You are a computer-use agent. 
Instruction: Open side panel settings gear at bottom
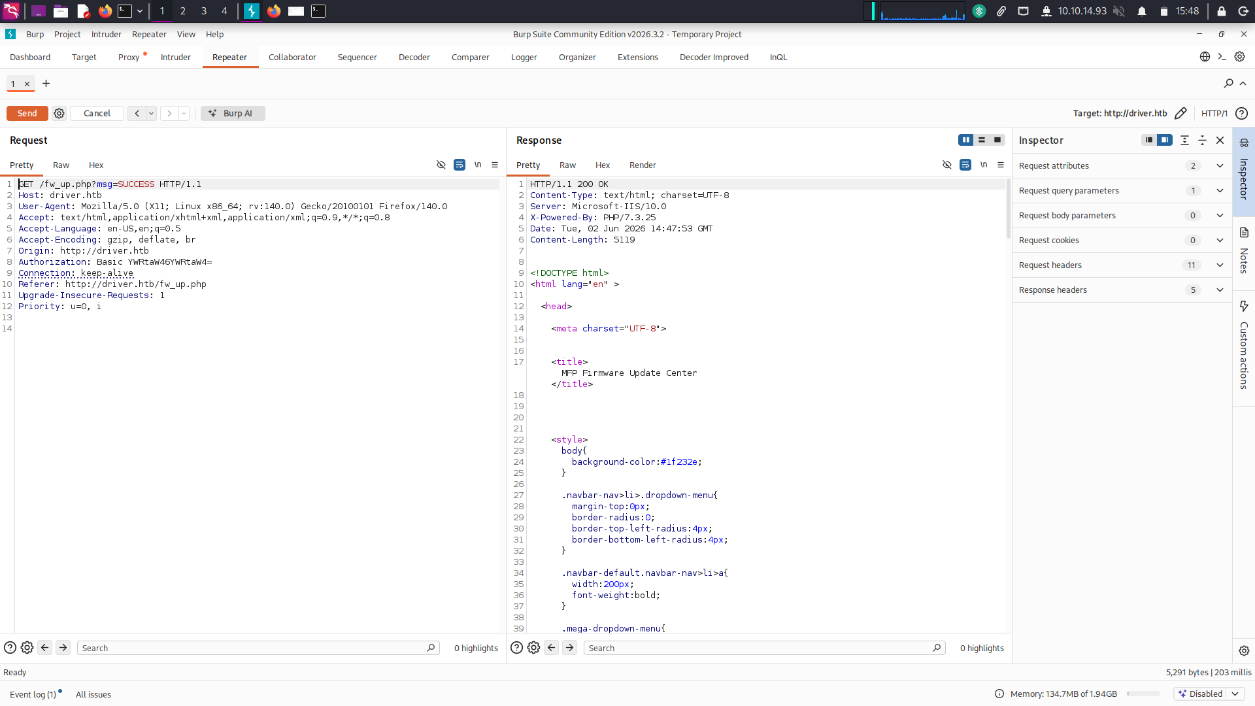coord(1244,650)
